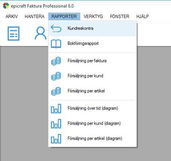The width and height of the screenshot is (171, 161).
Task: Select Bokföringsrapport from the menu
Action: (92, 44)
